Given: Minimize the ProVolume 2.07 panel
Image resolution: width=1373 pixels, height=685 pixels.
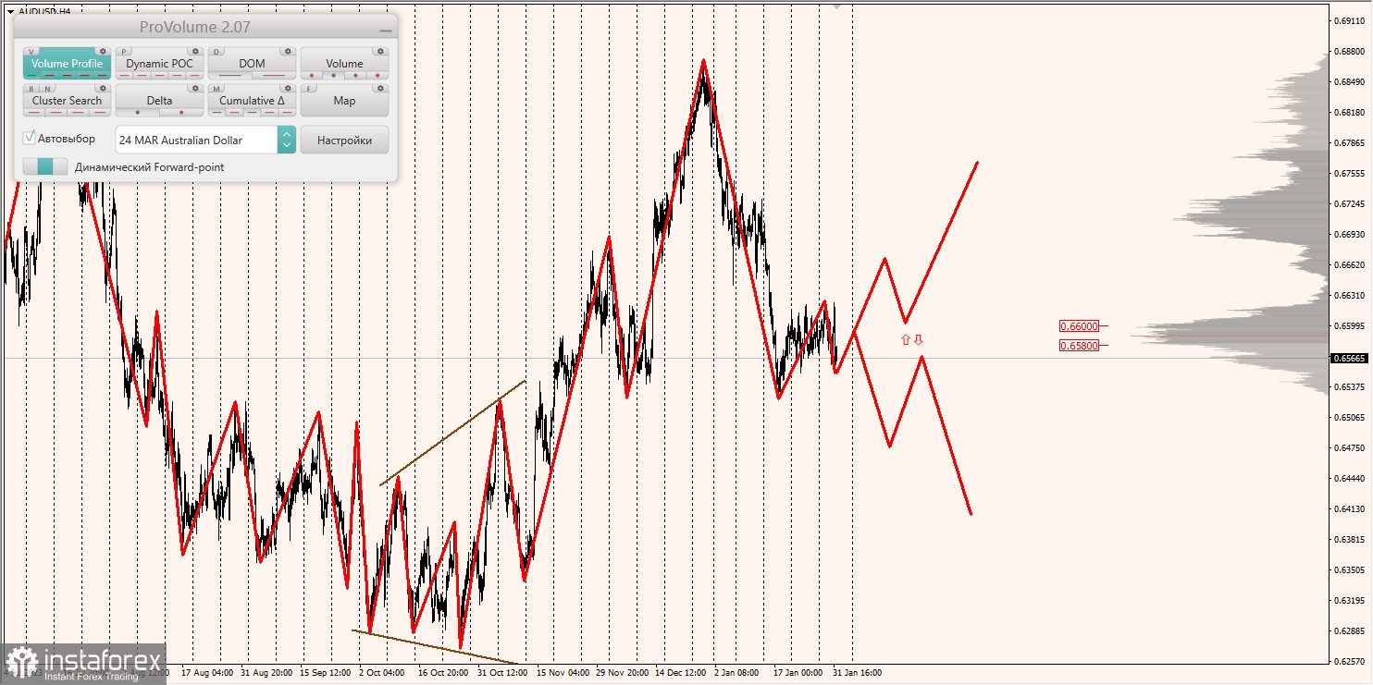Looking at the screenshot, I should (x=386, y=31).
